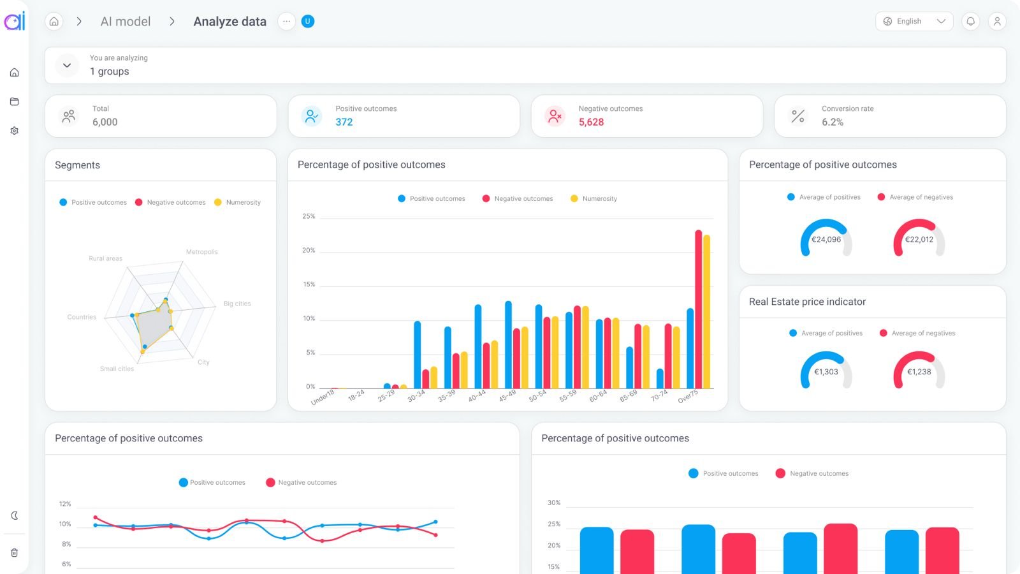Click the Analyze data breadcrumb title

point(230,22)
